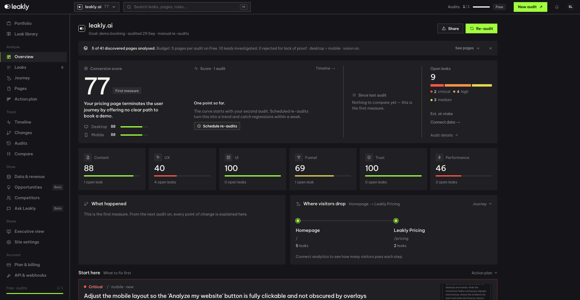The image size is (580, 300).
Task: Click the Score pulse icon
Action: 196,69
